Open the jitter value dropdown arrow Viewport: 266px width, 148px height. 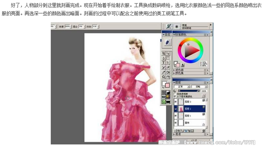point(98,27)
